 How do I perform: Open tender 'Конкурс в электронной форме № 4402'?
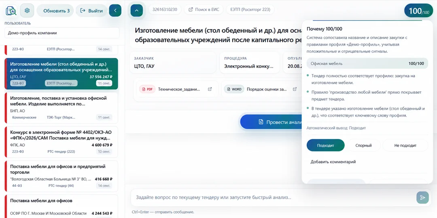click(62, 142)
